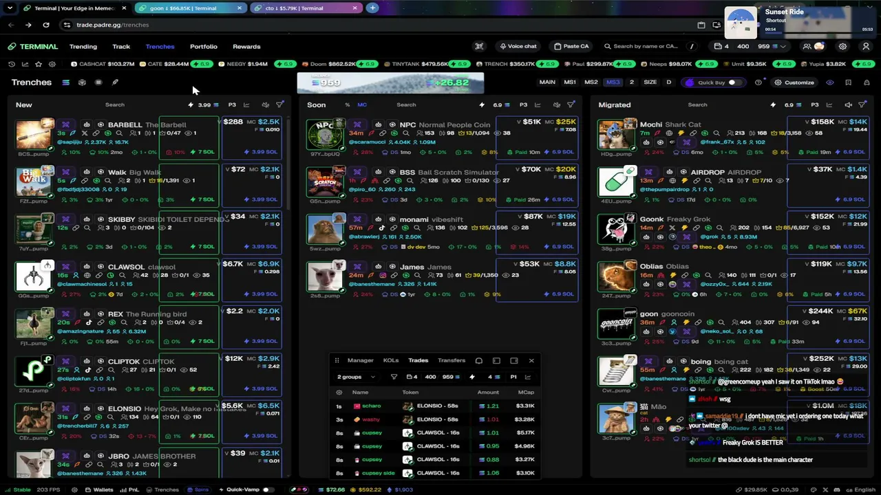Open the settings gear in top right

click(x=842, y=47)
